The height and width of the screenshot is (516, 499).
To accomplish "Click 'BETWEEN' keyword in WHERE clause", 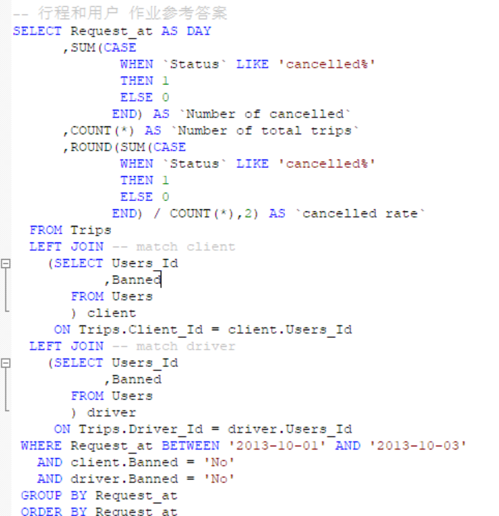I will tap(190, 446).
